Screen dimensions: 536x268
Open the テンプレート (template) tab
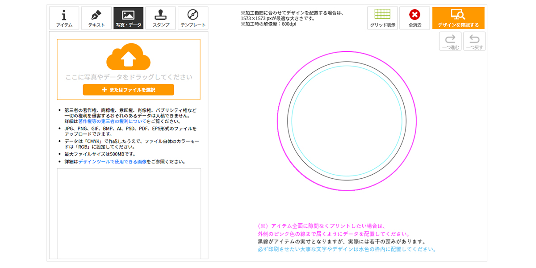[193, 18]
